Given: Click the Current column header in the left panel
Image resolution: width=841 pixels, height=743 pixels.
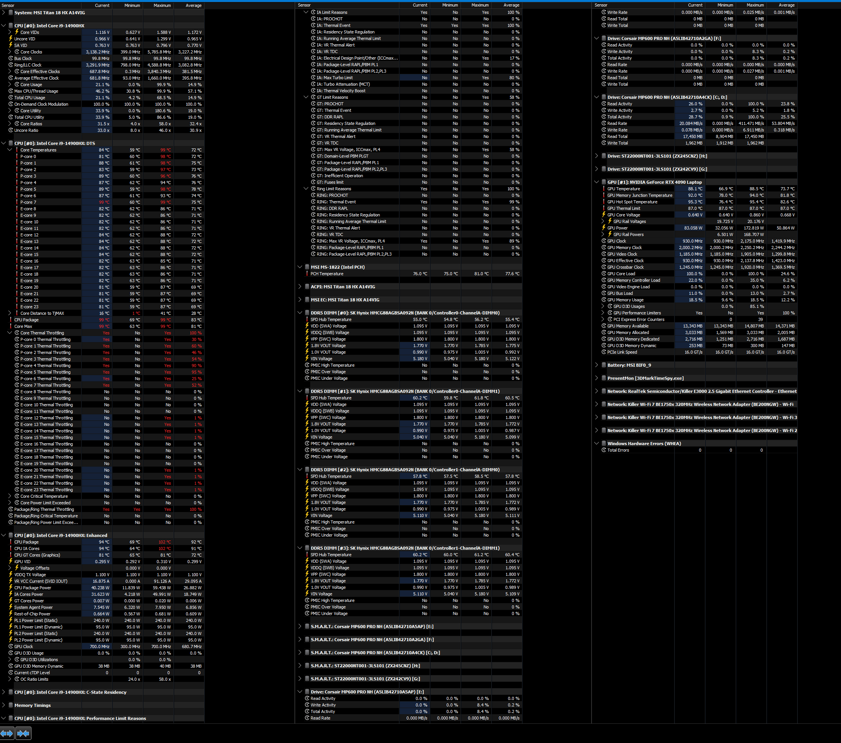Looking at the screenshot, I should click(97, 5).
